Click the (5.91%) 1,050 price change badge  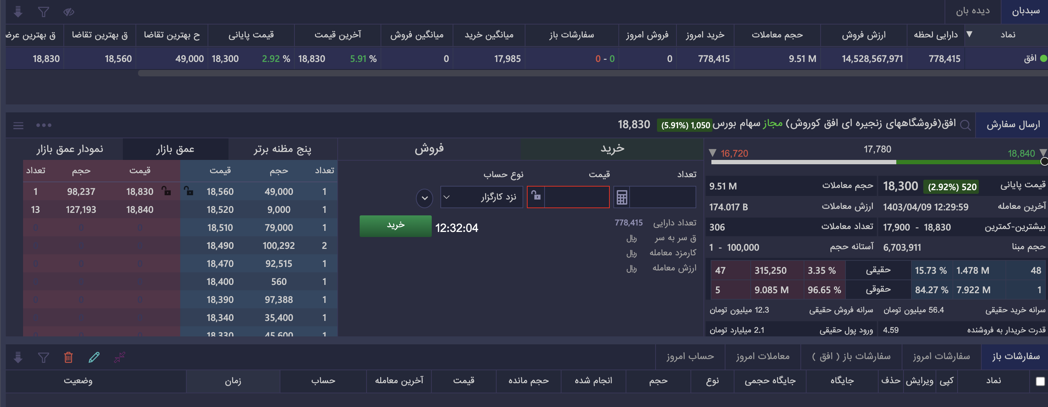[685, 125]
